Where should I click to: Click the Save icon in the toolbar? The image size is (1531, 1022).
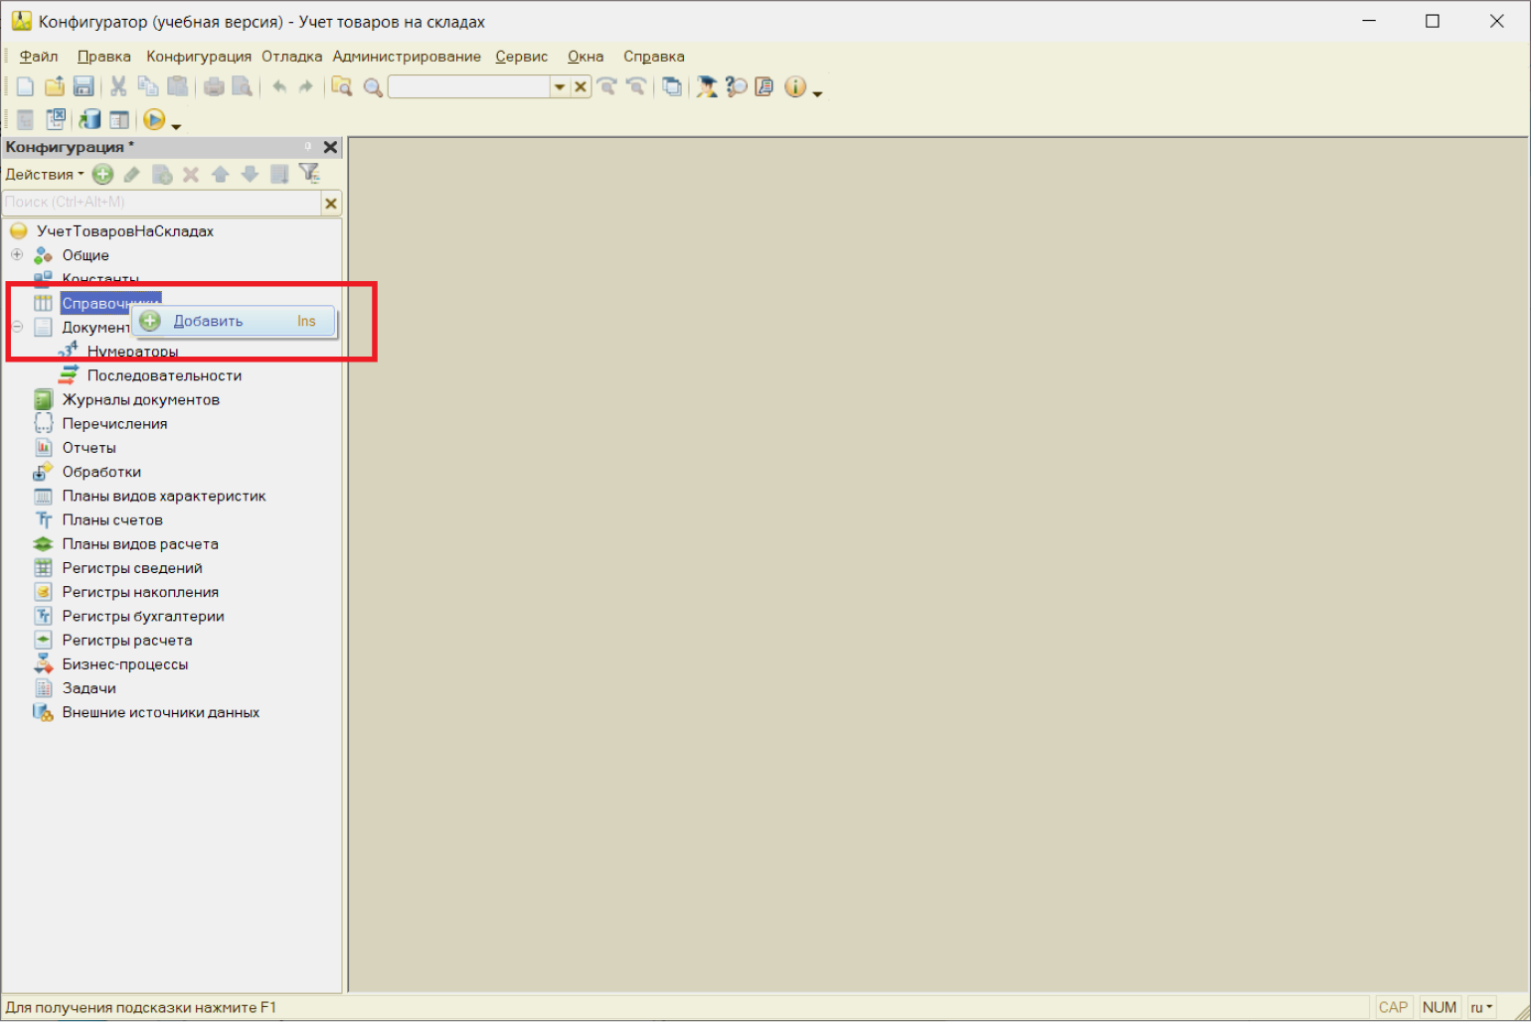tap(84, 87)
